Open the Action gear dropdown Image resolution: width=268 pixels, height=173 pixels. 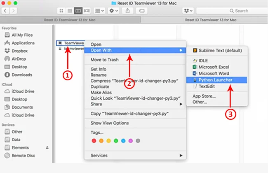(x=114, y=11)
